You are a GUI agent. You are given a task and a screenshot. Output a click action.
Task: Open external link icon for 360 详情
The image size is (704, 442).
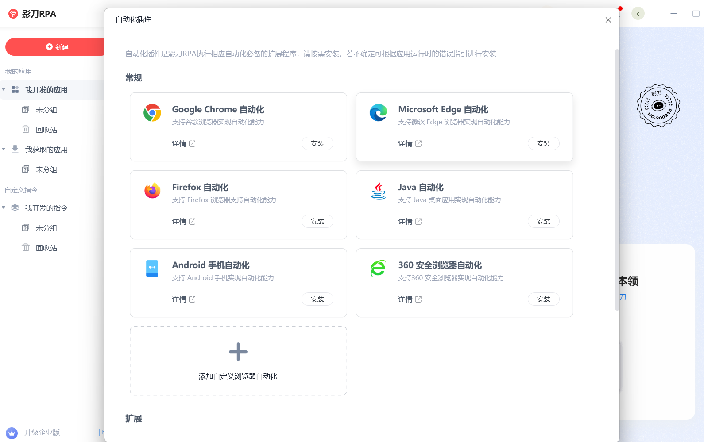click(x=418, y=299)
